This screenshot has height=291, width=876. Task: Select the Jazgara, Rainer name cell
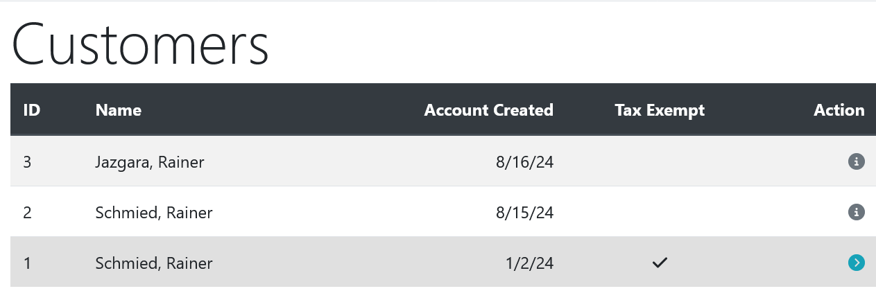pyautogui.click(x=150, y=162)
